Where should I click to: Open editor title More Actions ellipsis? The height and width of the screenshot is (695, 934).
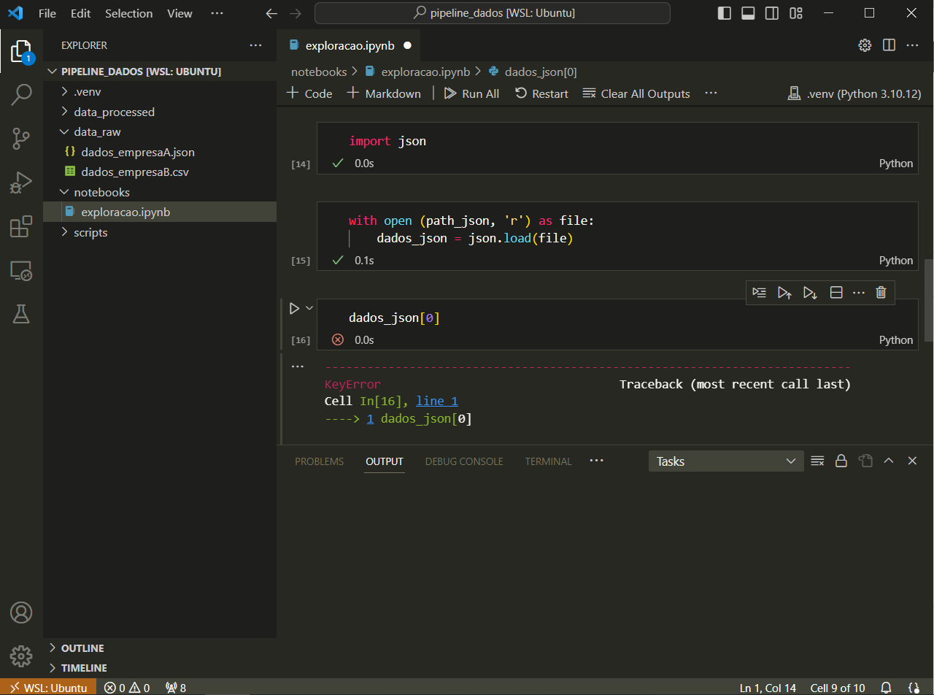pyautogui.click(x=912, y=45)
